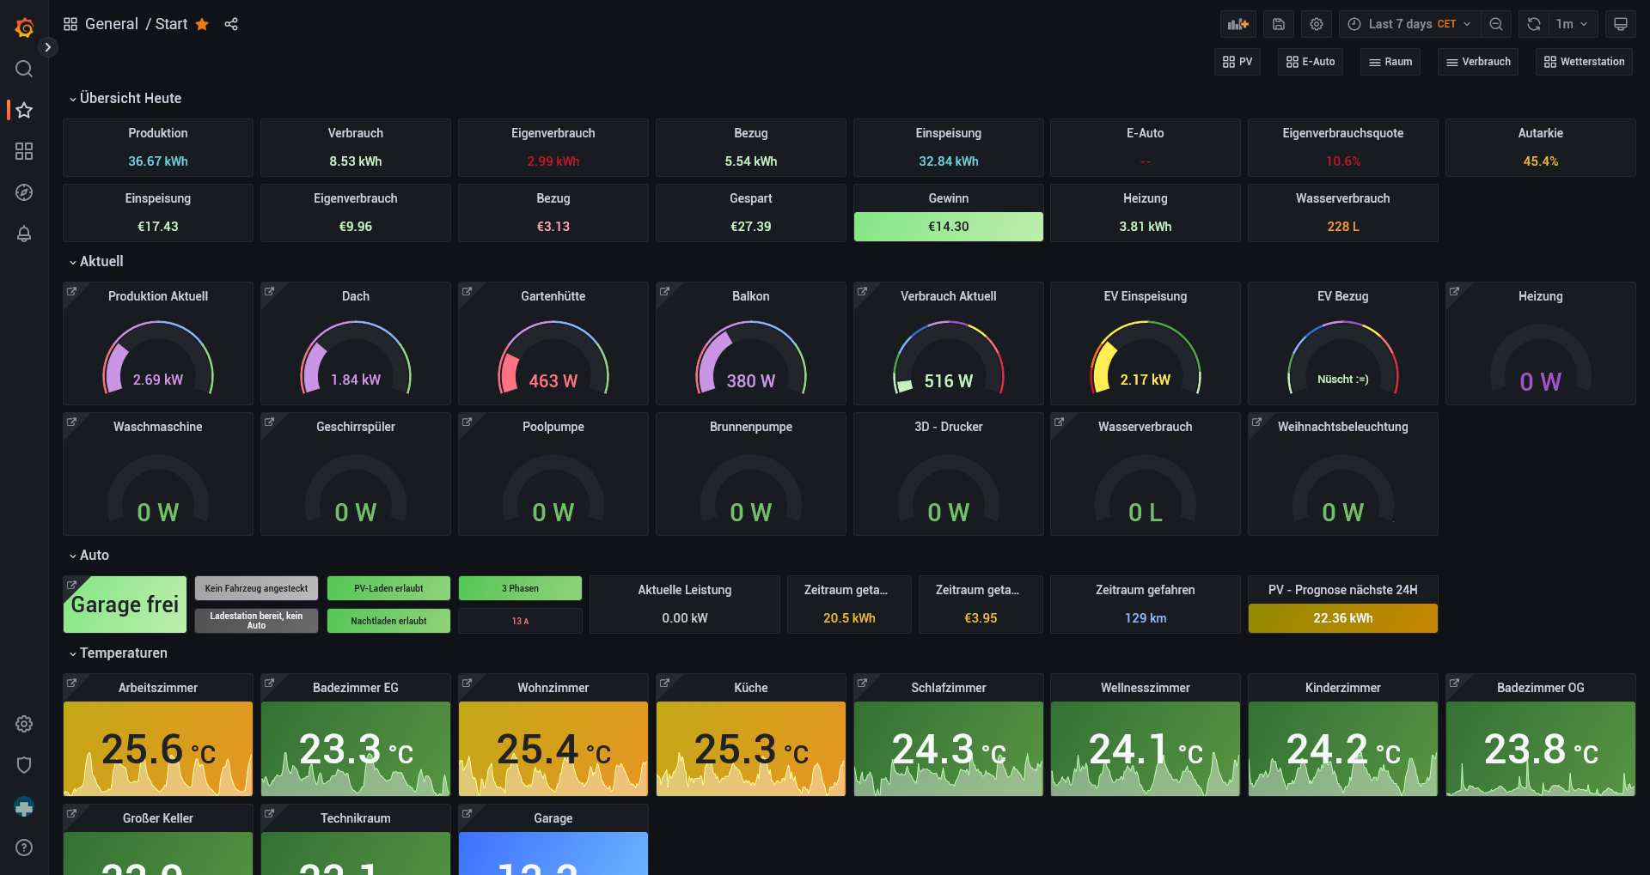
Task: Open the search dashboards icon
Action: [24, 69]
